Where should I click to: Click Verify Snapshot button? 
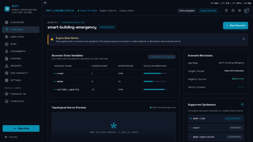tap(187, 11)
